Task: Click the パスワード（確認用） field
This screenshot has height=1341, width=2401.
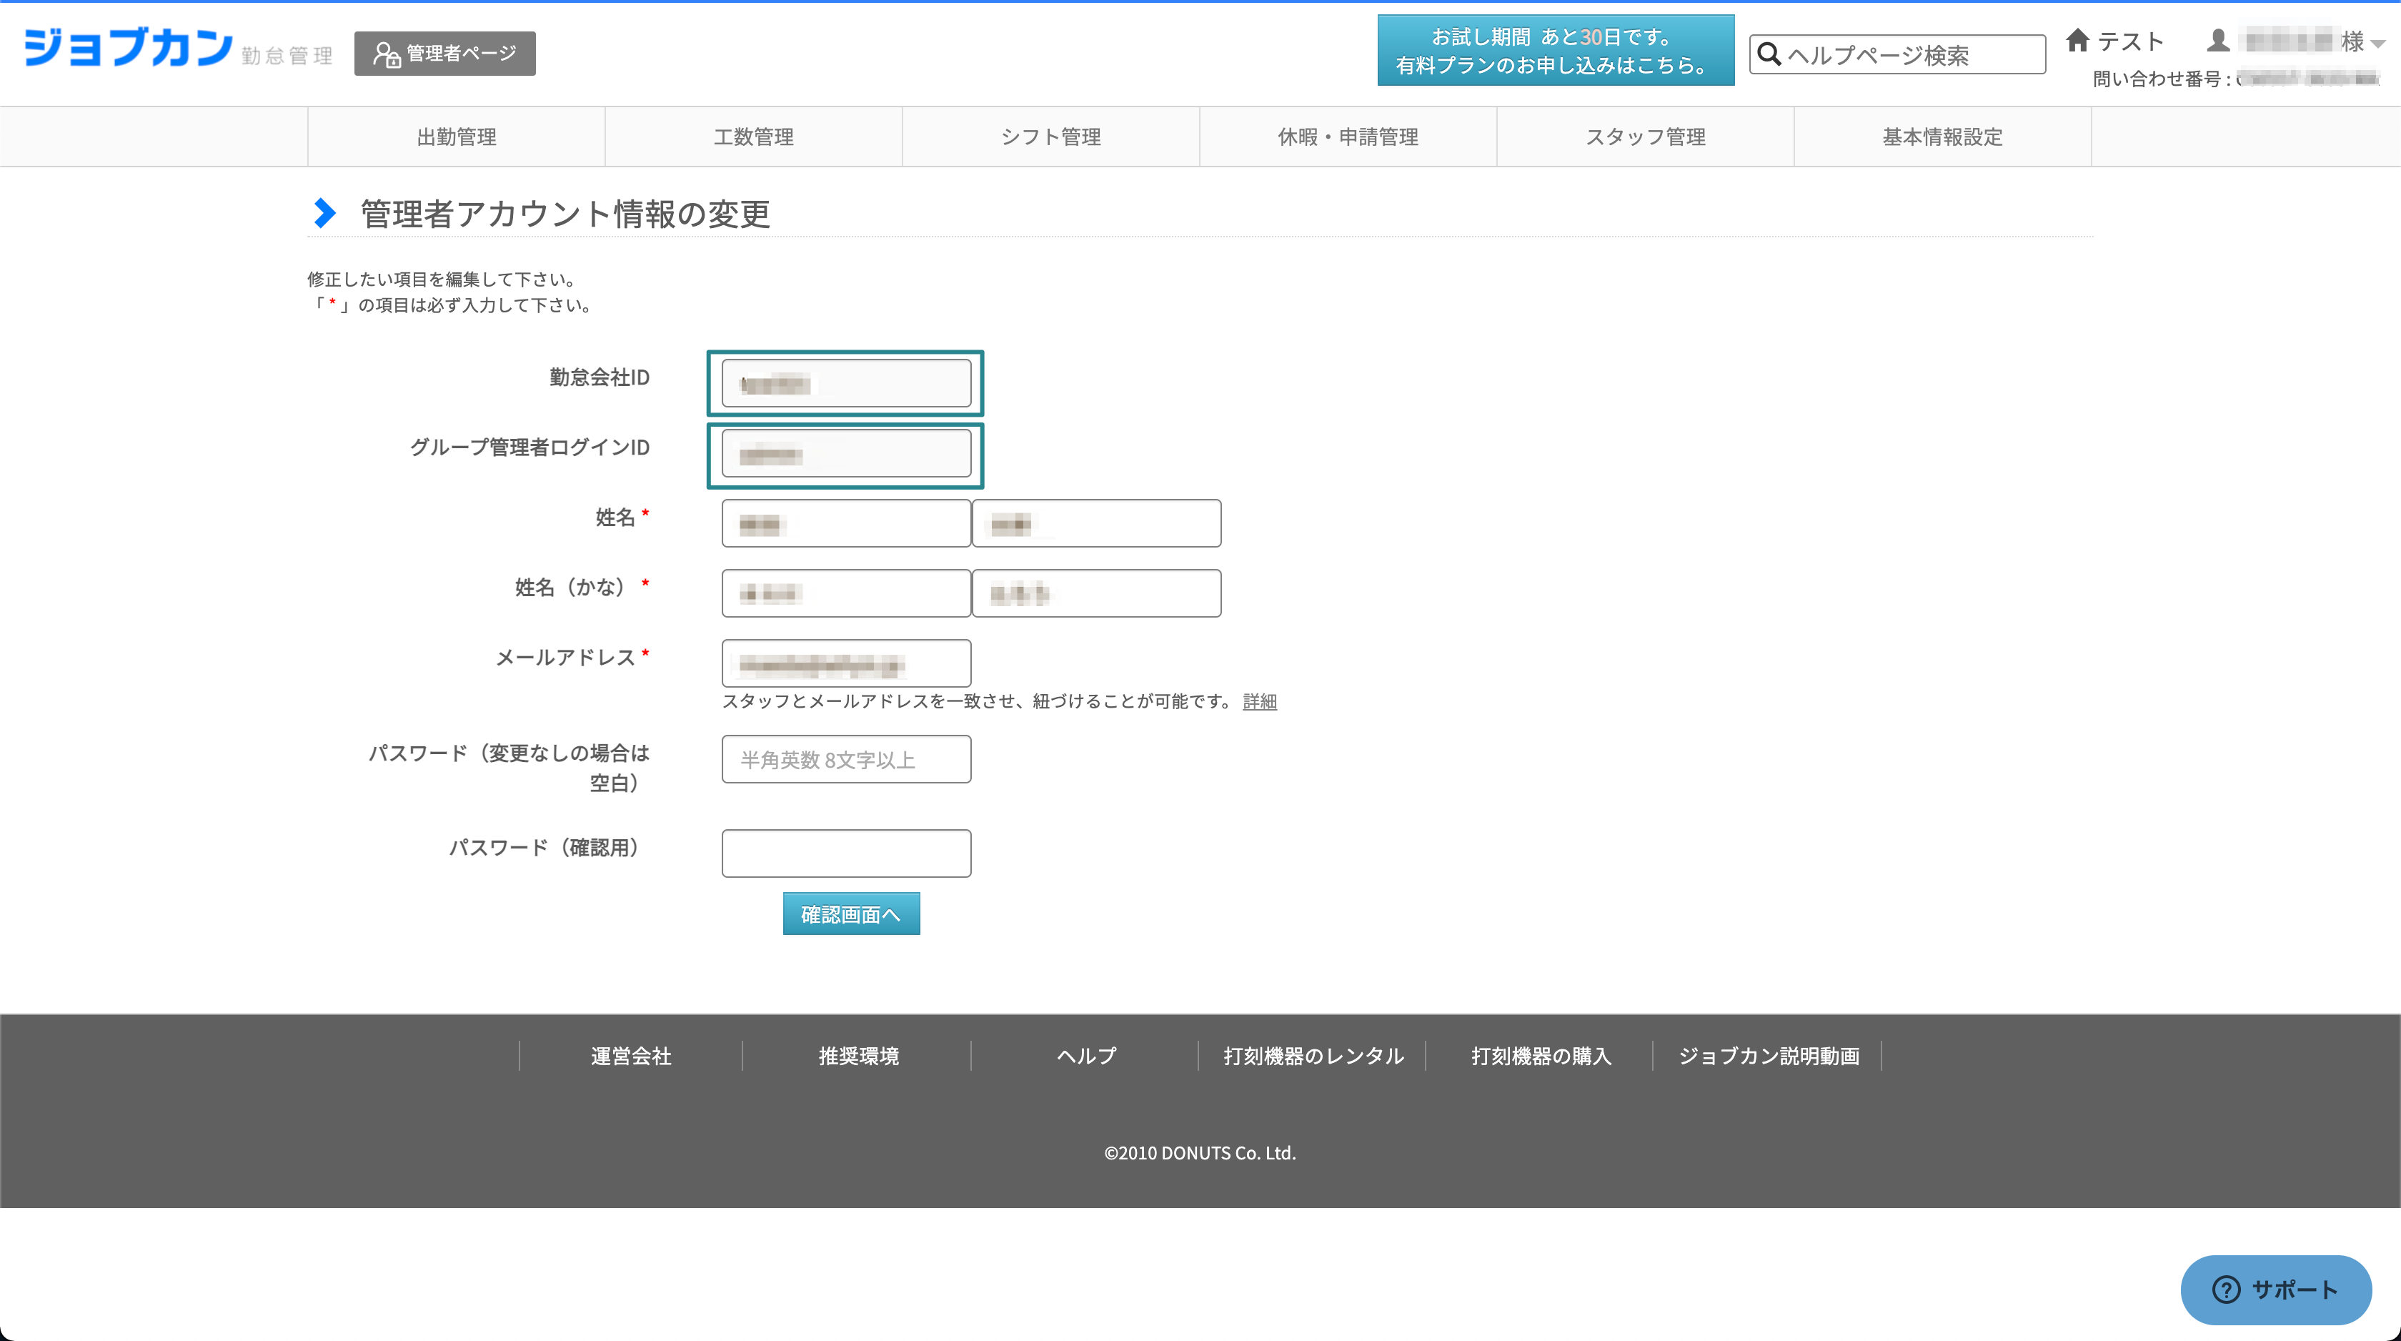Action: pos(846,853)
